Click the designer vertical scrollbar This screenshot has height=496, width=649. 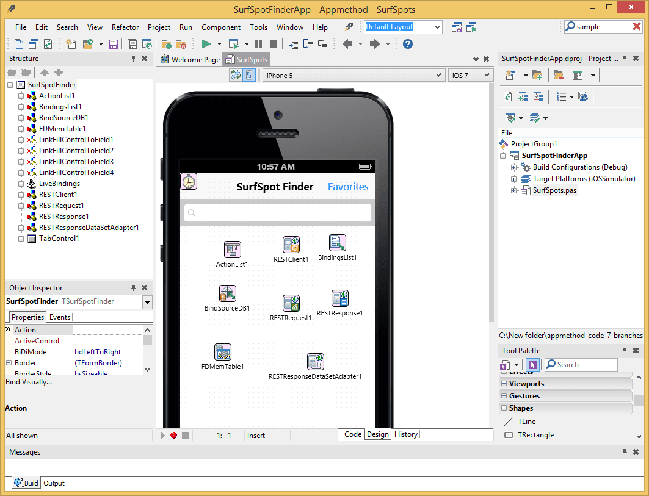pos(491,203)
